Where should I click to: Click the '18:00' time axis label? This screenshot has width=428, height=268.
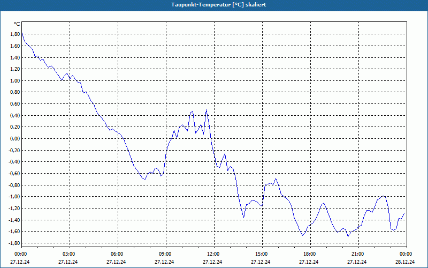pyautogui.click(x=309, y=254)
